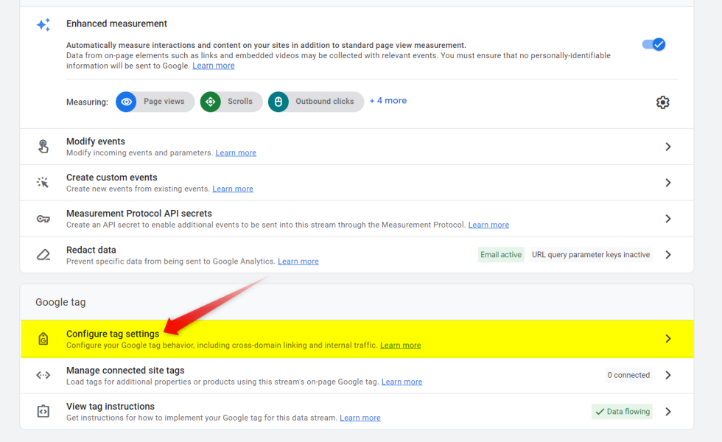
Task: Select the Create custom events icon
Action: [43, 182]
